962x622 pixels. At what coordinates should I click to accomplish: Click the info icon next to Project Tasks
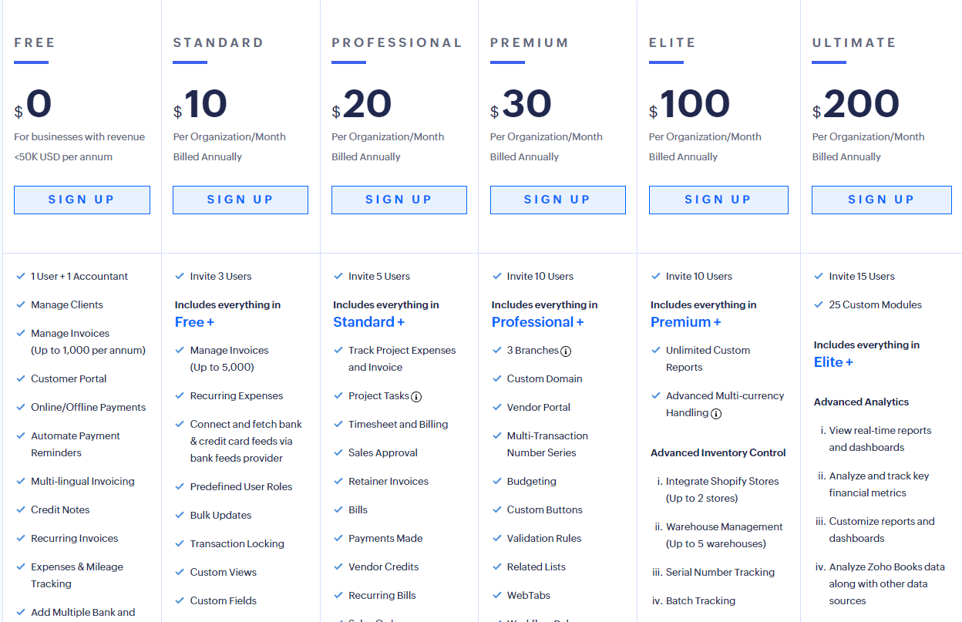pyautogui.click(x=416, y=397)
